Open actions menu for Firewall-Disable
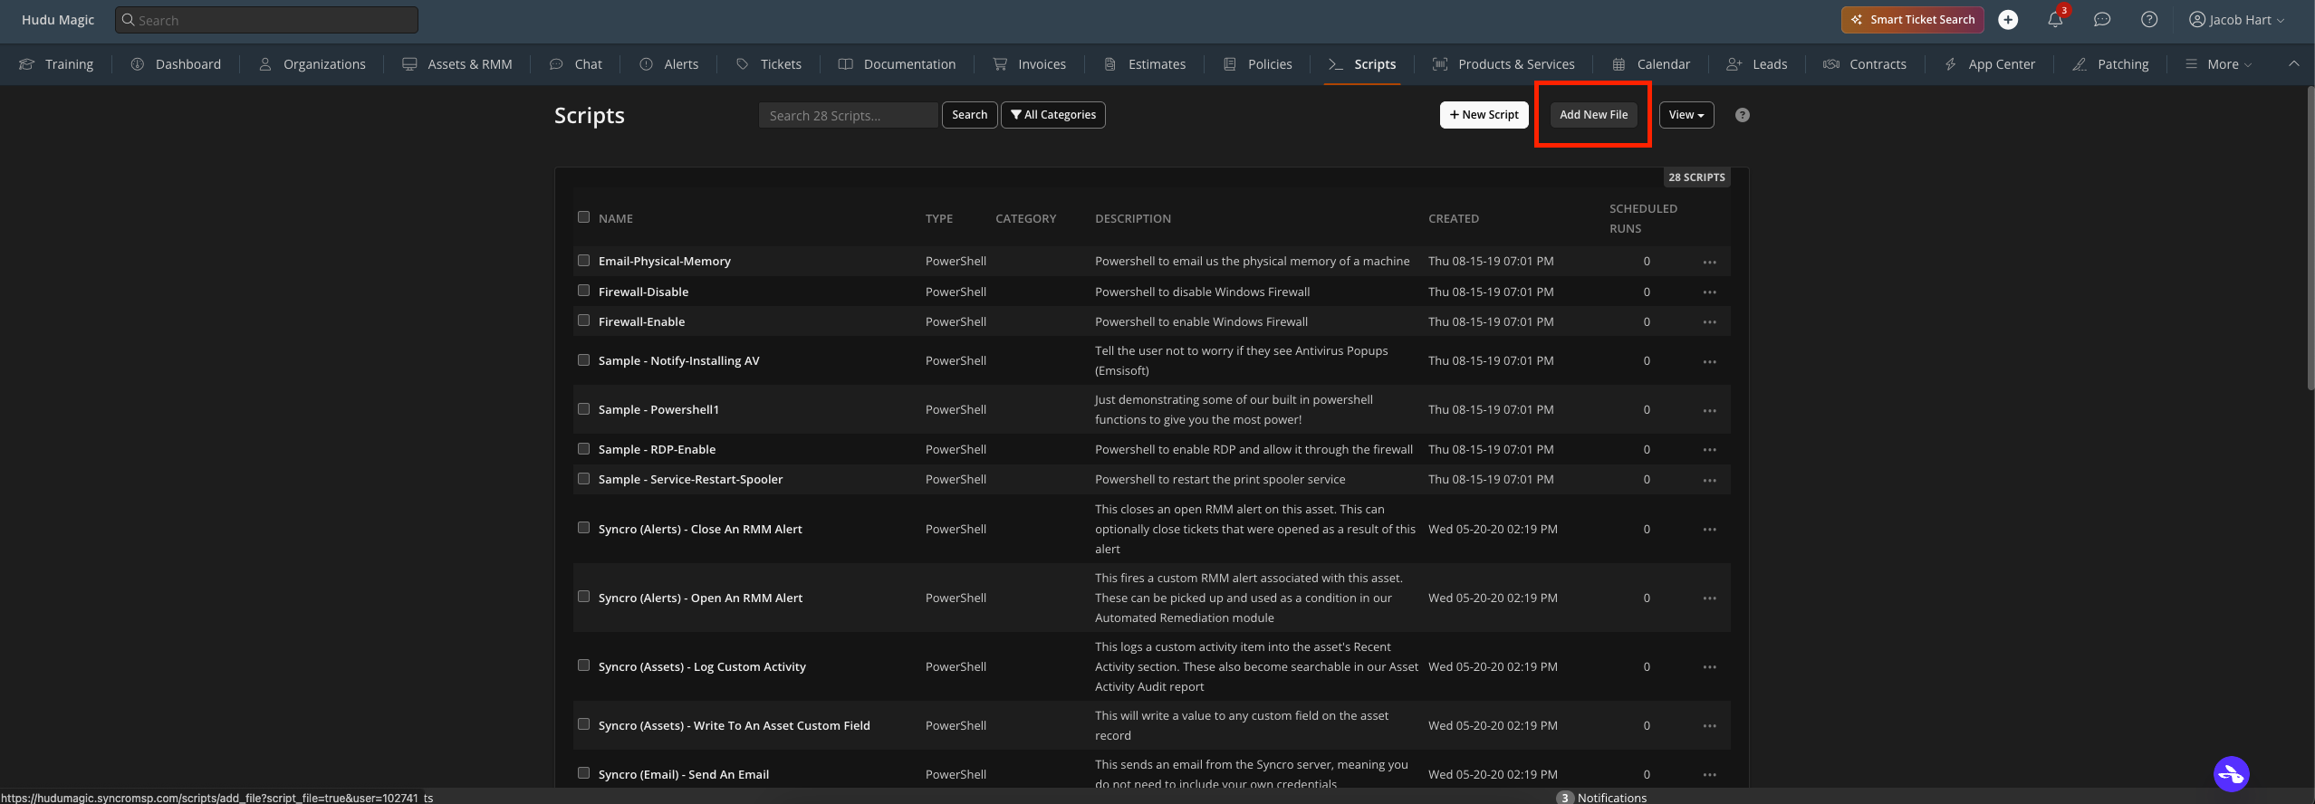Screen dimensions: 2315x804 tap(1710, 292)
